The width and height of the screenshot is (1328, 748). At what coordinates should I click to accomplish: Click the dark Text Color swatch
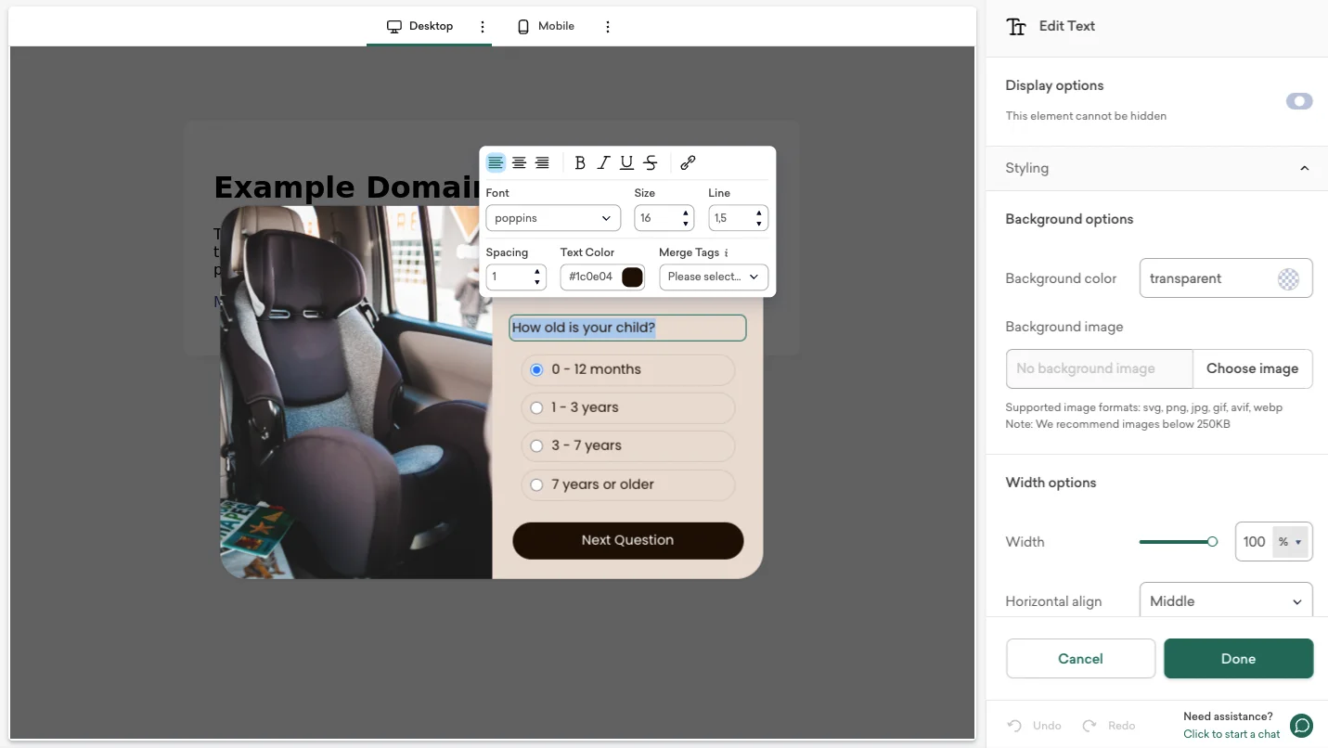point(632,277)
